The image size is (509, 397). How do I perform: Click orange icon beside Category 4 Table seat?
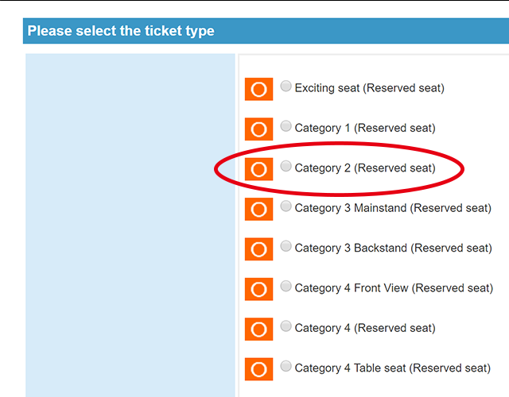click(258, 369)
